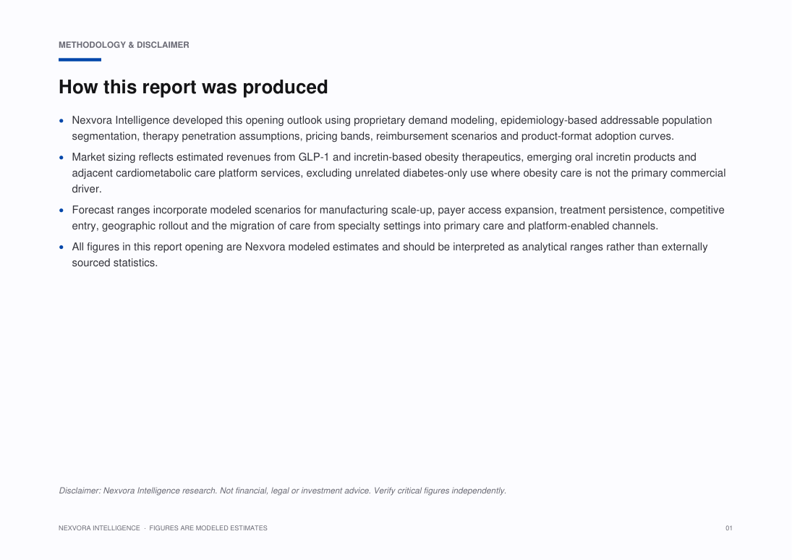Click the italic 'Disclaimer:' text near bottom

pos(80,491)
